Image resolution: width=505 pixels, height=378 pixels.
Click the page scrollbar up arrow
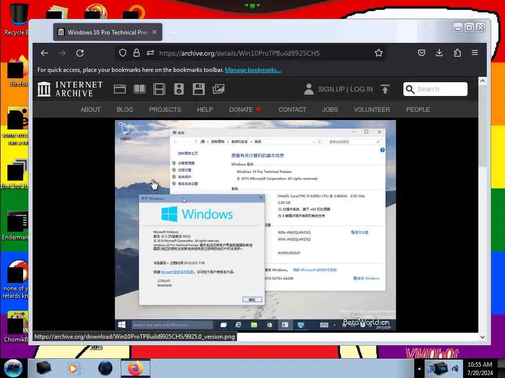pos(482,81)
